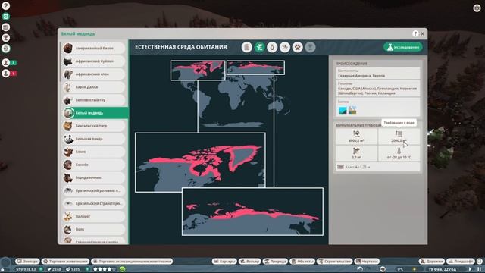Select the highlighted Белый медведь entry

coord(95,113)
